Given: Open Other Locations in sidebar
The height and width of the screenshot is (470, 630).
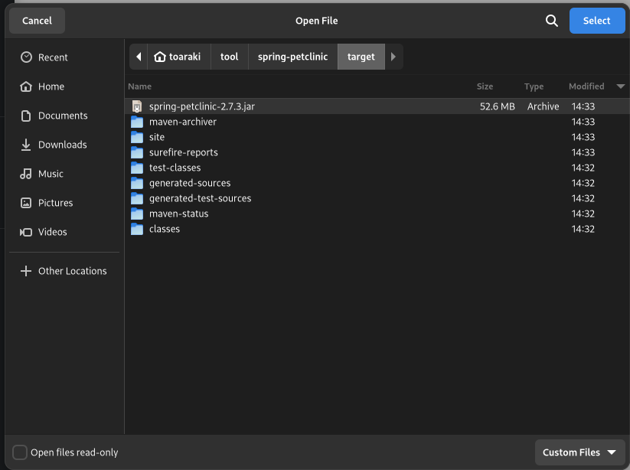Looking at the screenshot, I should (73, 271).
